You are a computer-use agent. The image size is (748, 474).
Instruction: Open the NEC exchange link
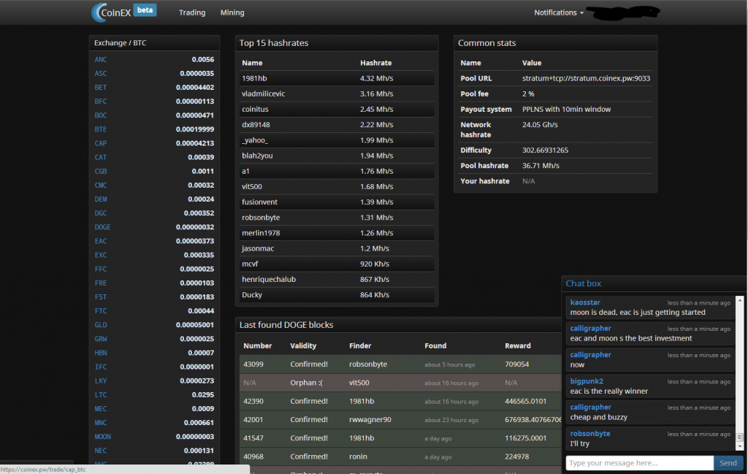(x=101, y=451)
